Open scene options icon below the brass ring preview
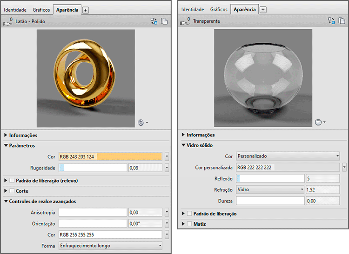The height and width of the screenshot is (254, 349). 142,123
